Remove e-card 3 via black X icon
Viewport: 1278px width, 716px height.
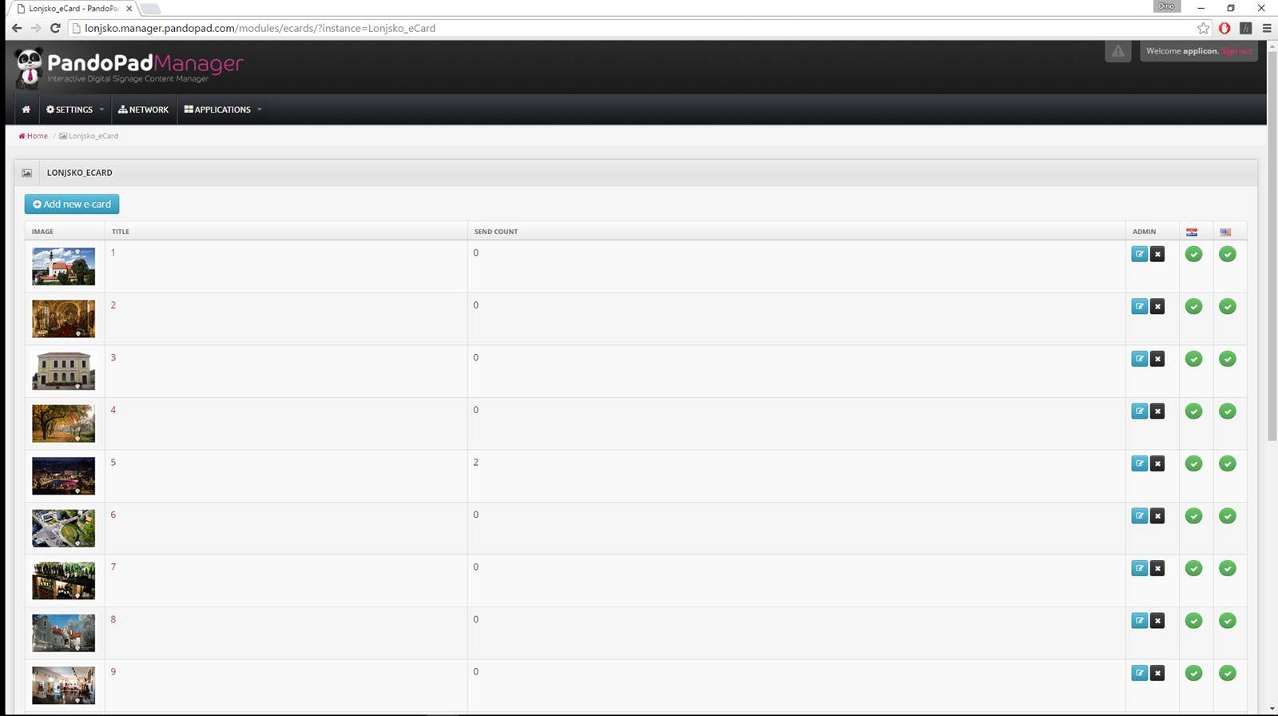tap(1157, 359)
